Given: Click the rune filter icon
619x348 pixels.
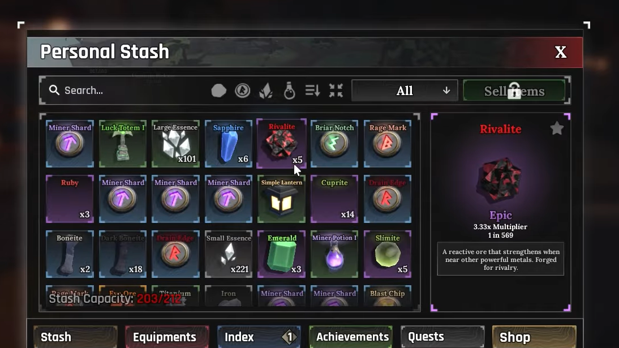Looking at the screenshot, I should coord(242,91).
